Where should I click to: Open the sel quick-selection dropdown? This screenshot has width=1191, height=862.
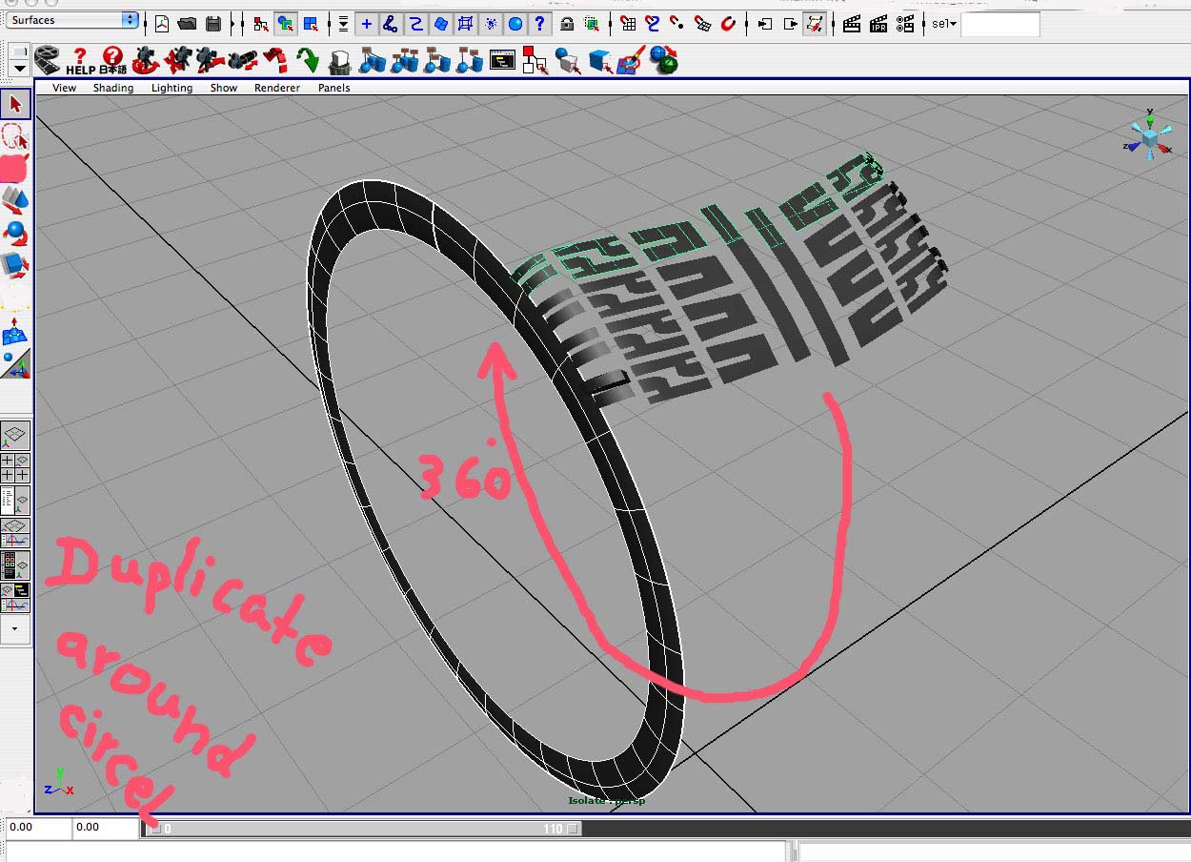944,24
